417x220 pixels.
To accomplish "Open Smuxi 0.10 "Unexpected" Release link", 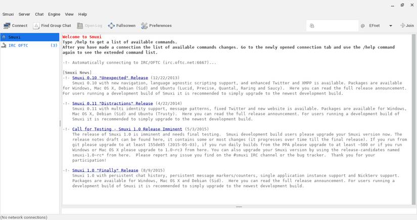I will click(110, 78).
